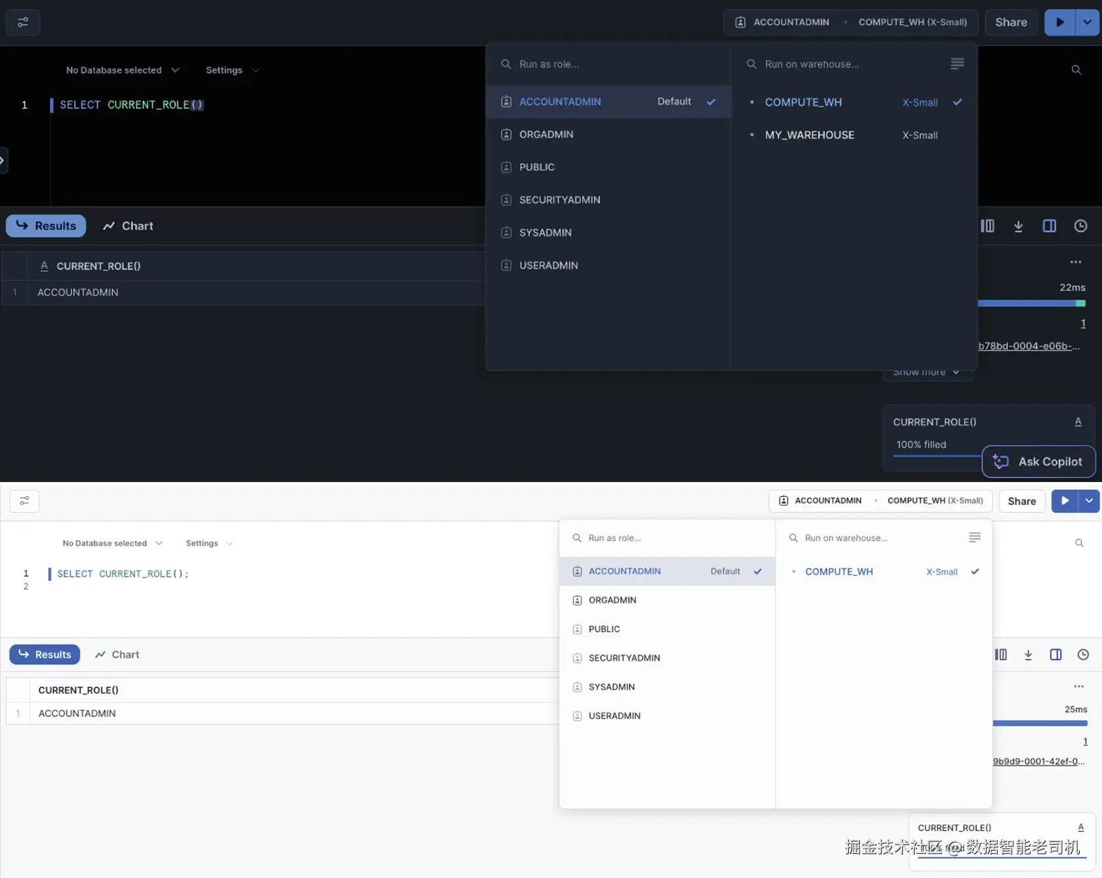Switch to Chart tab in light worksheet
Image resolution: width=1102 pixels, height=878 pixels.
117,654
